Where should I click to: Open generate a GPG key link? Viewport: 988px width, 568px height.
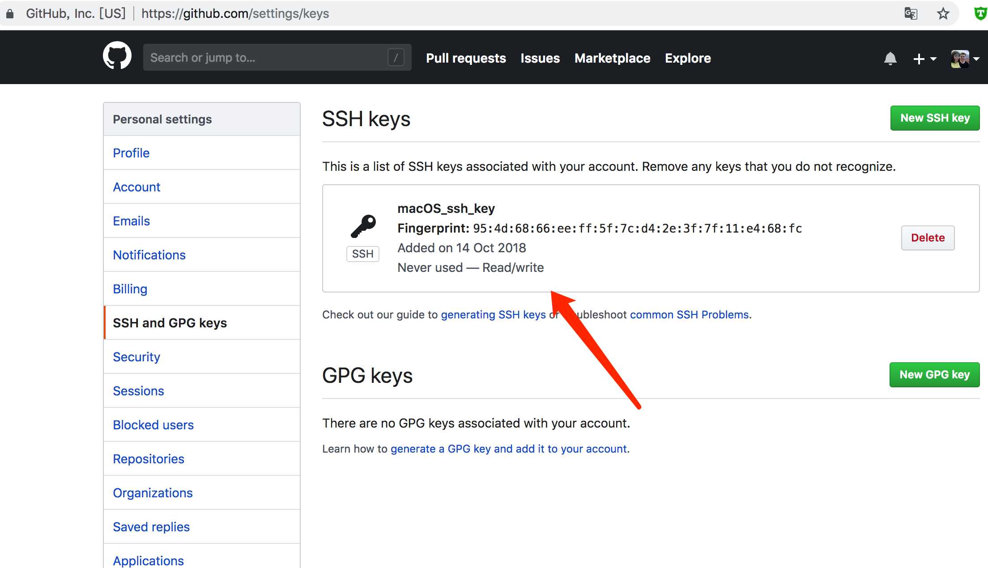[x=509, y=449]
